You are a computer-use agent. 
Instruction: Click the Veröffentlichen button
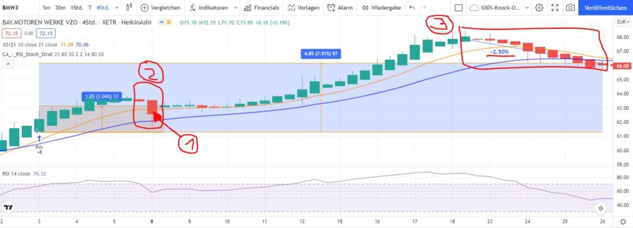pyautogui.click(x=606, y=7)
